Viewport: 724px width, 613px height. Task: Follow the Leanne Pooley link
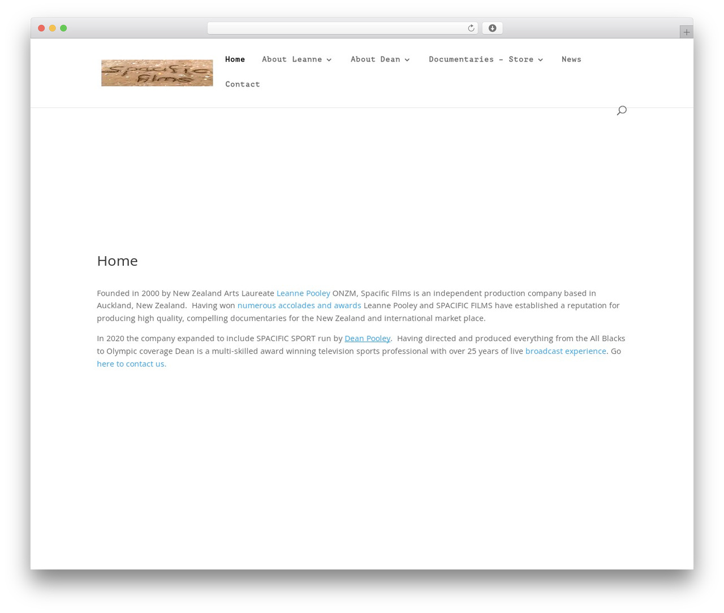pyautogui.click(x=303, y=293)
